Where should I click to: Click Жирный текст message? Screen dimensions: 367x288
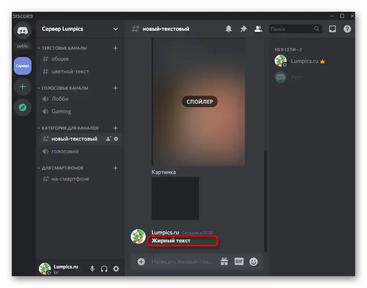pyautogui.click(x=171, y=241)
